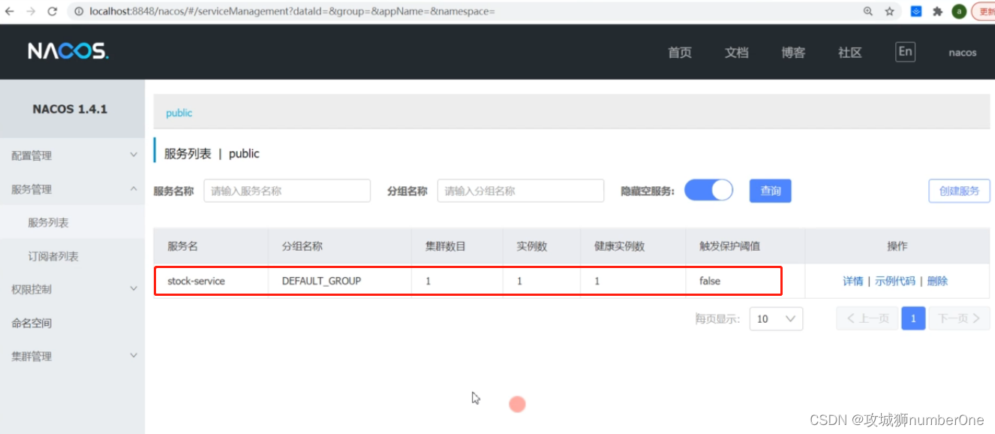Viewport: 995px width, 434px height.
Task: Open the nacos user menu
Action: pyautogui.click(x=963, y=53)
